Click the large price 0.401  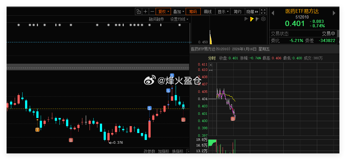pos(295,24)
